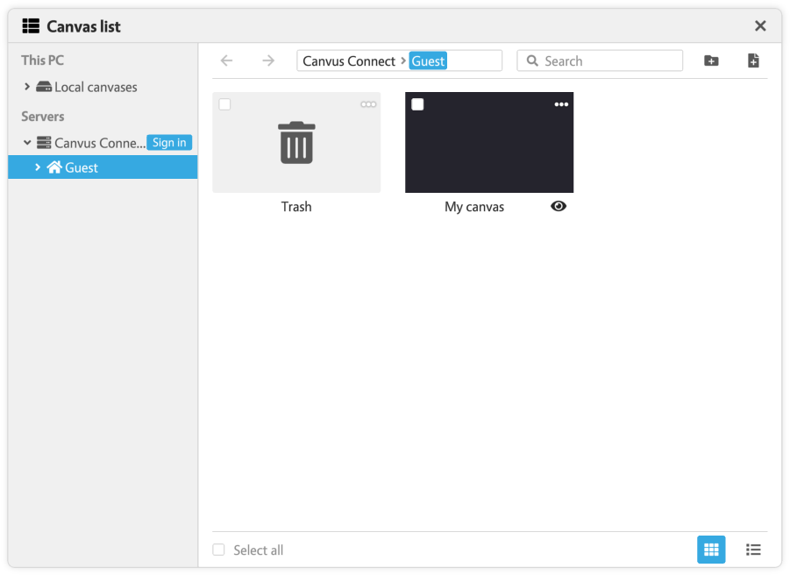
Task: Expand the Local canvases tree node
Action: point(26,87)
